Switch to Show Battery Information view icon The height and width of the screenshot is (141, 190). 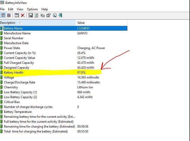(3, 15)
